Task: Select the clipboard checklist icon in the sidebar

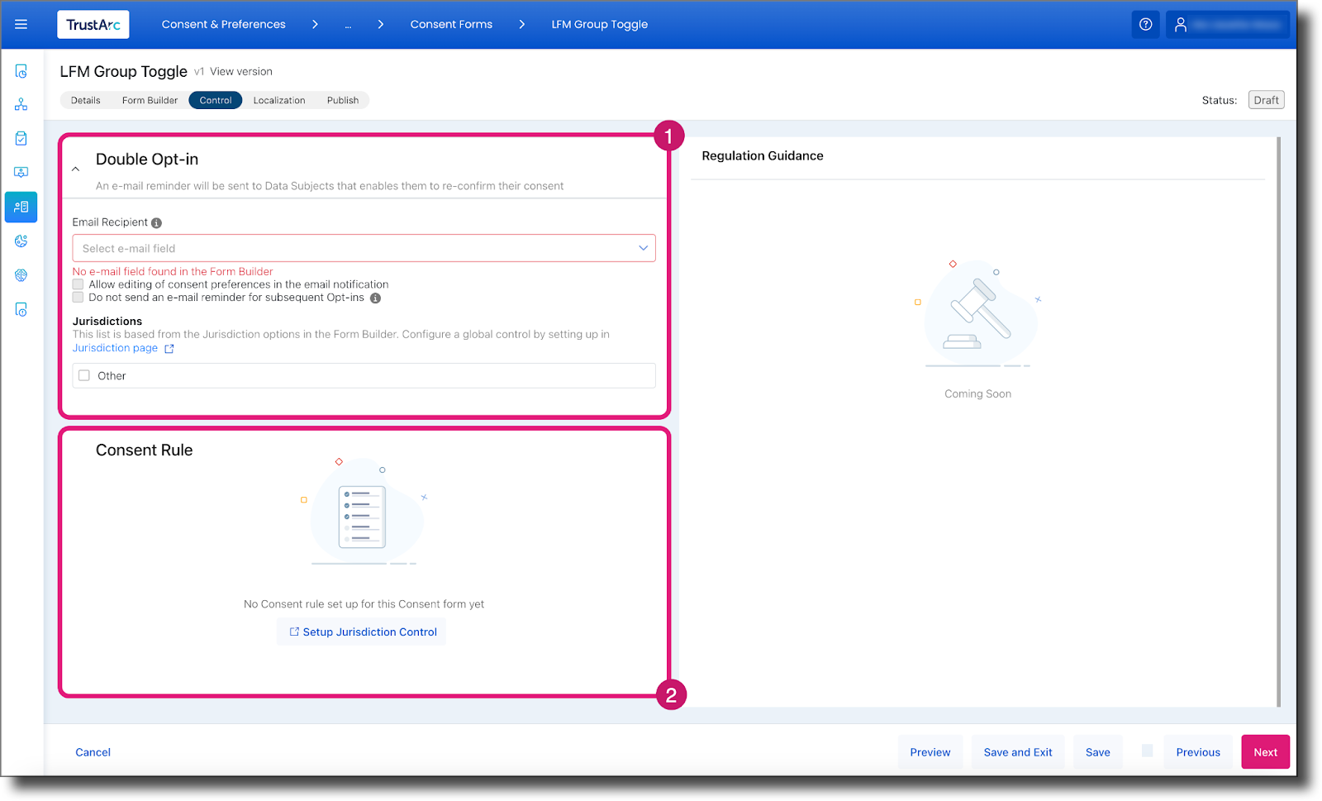Action: click(x=21, y=137)
